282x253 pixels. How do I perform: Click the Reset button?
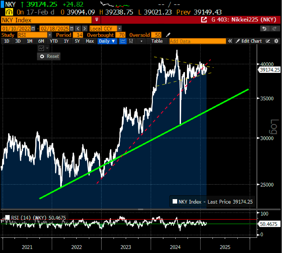[x=49, y=56]
